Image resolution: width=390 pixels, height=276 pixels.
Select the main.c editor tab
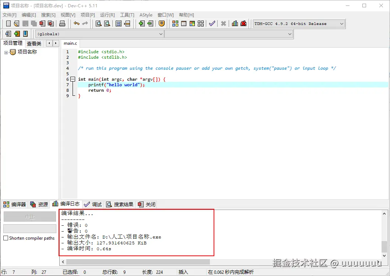click(70, 43)
